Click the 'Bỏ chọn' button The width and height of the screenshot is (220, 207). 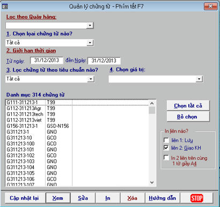[x=188, y=116]
